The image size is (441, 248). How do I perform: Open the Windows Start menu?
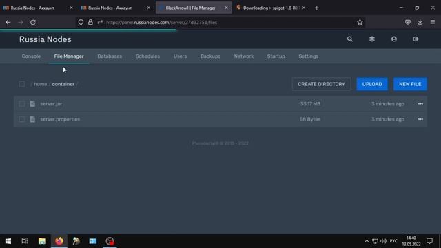coord(8,241)
